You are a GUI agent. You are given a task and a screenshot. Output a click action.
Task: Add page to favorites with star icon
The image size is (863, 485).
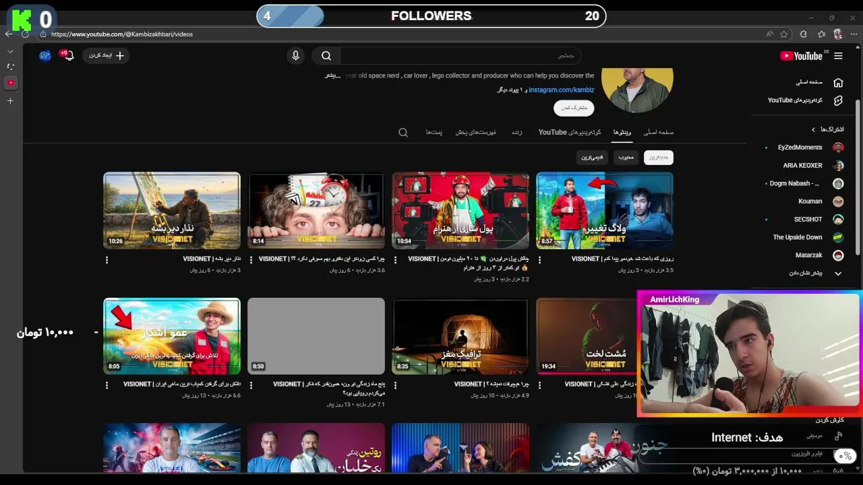(x=784, y=34)
